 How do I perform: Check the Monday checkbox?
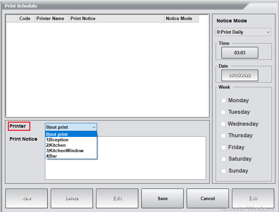(x=223, y=101)
